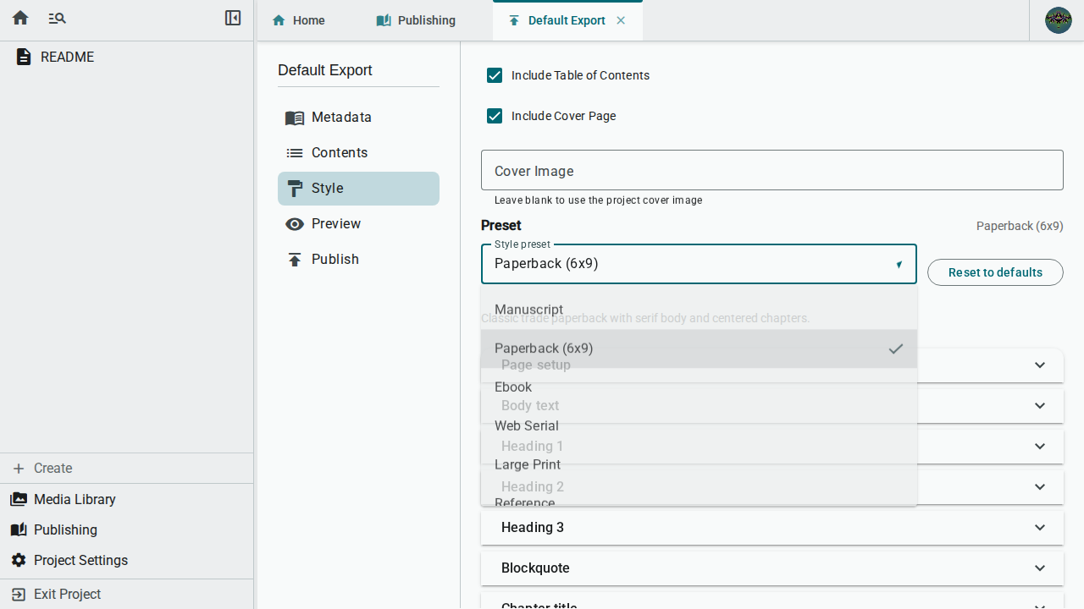Close the Style preset dropdown via its arrow

point(899,265)
